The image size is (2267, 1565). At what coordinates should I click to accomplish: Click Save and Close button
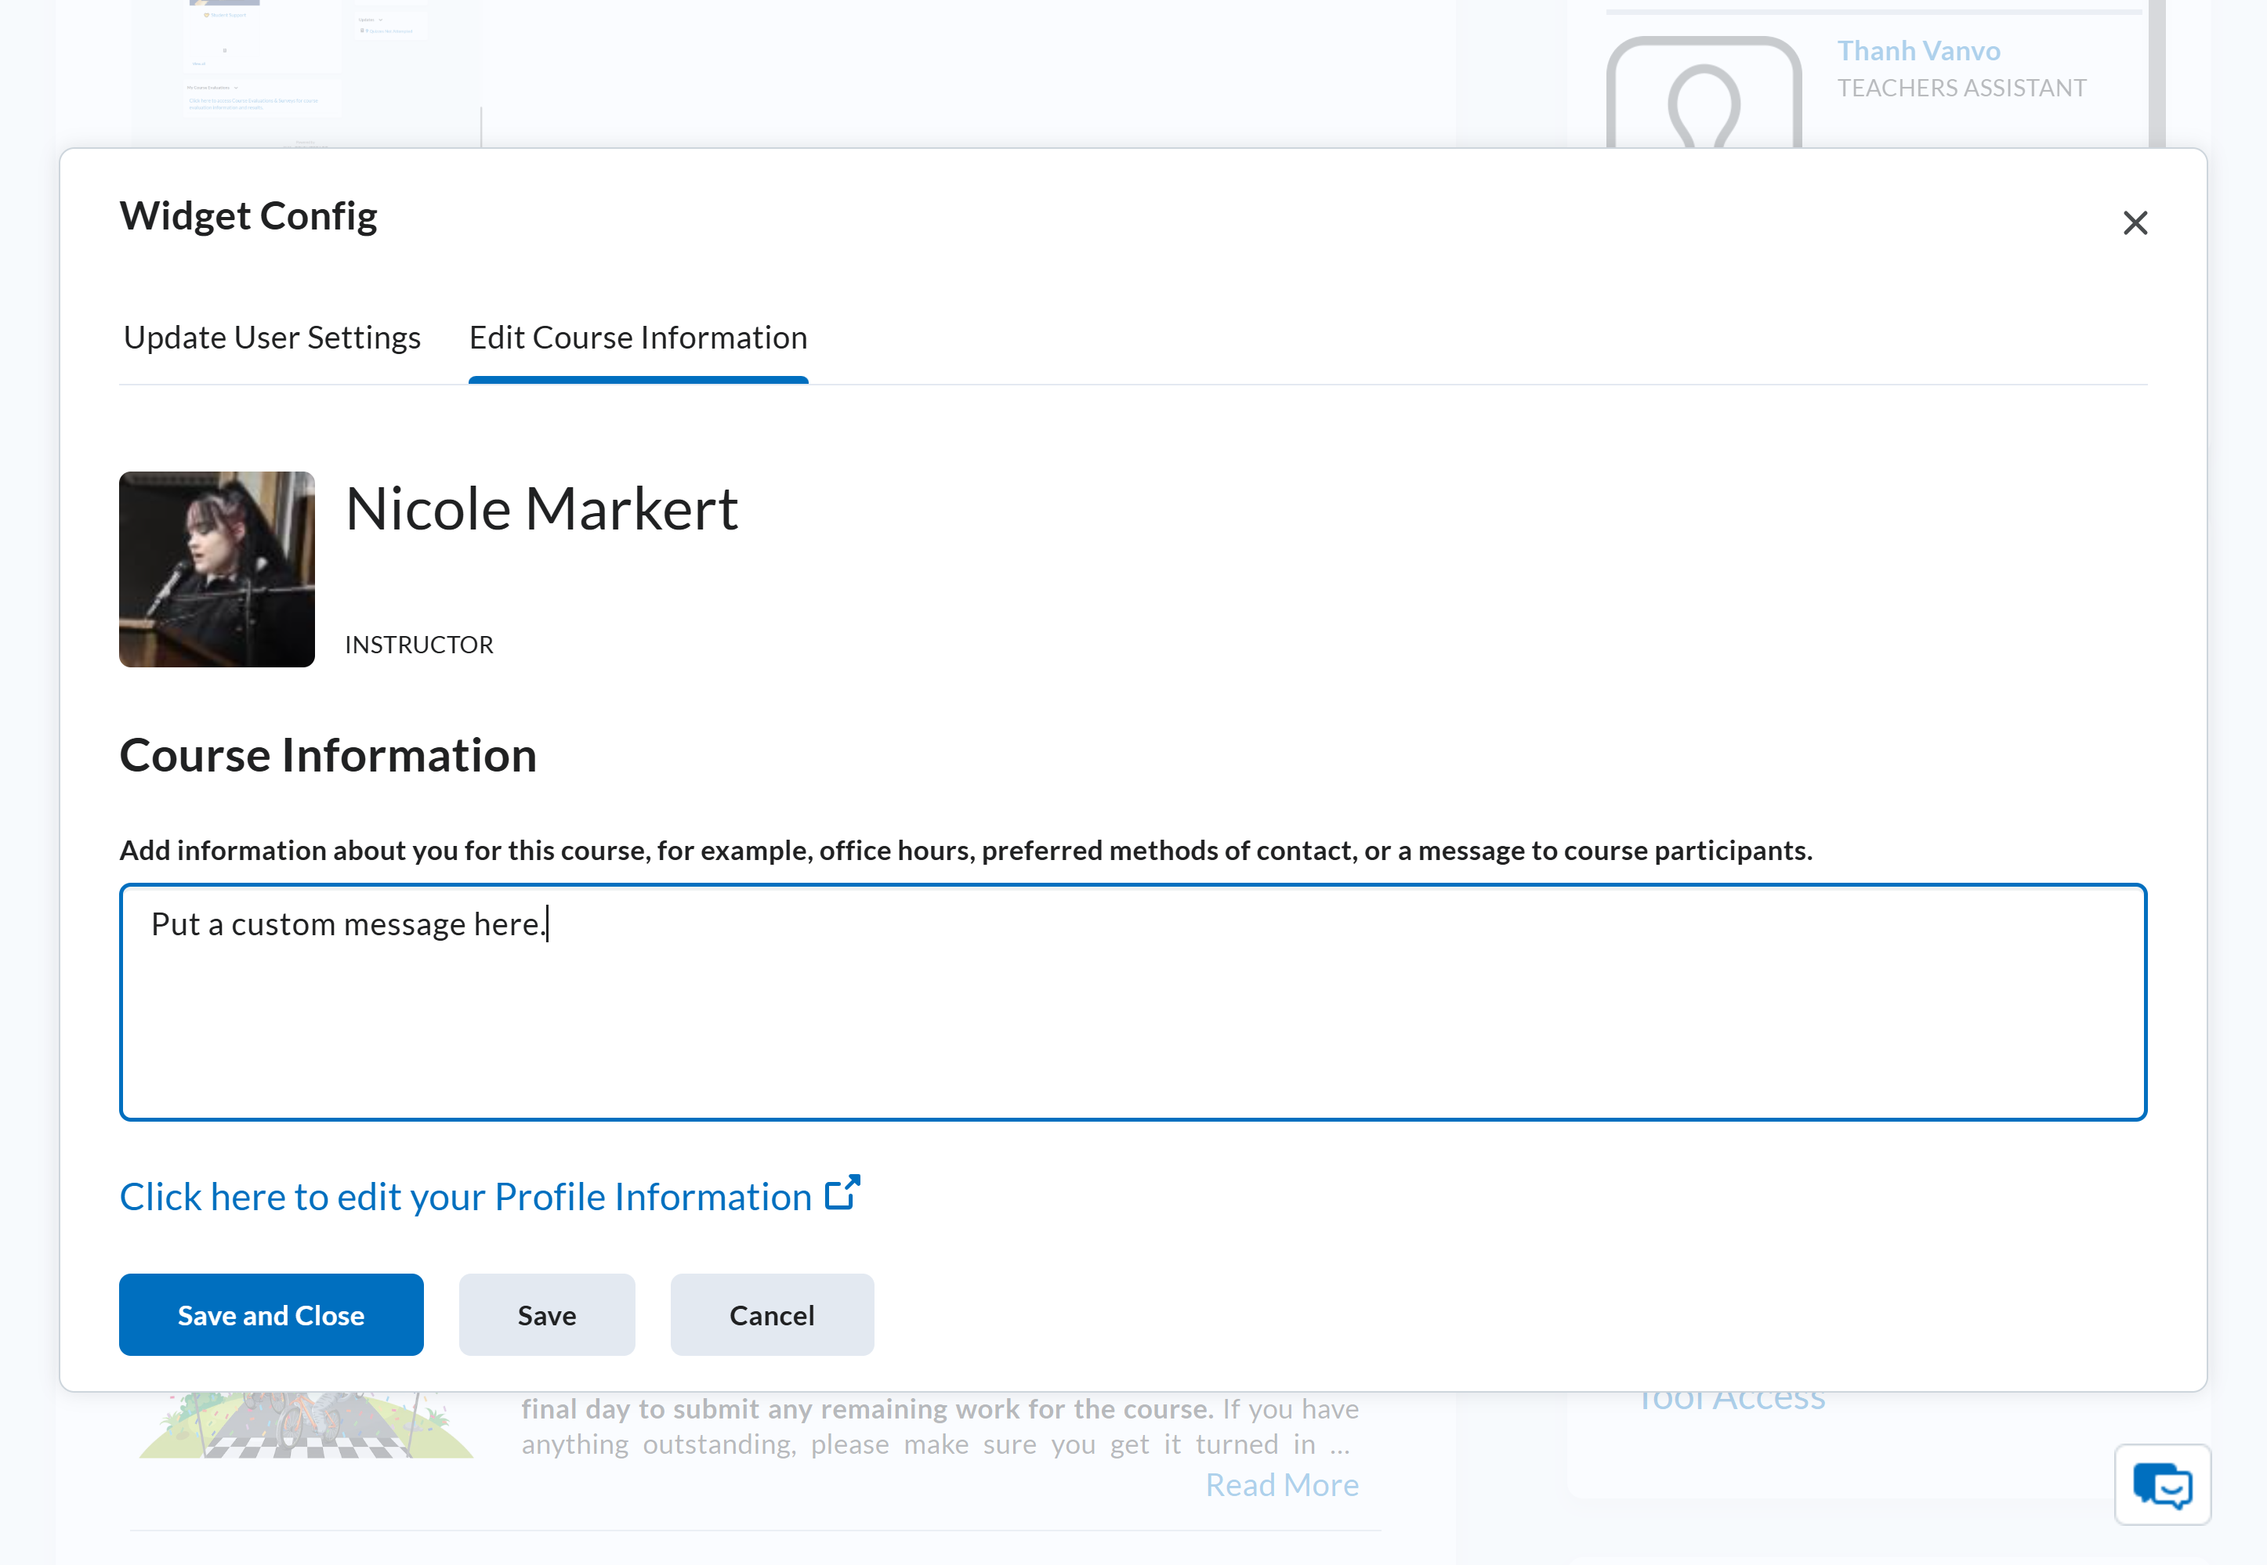(x=271, y=1315)
